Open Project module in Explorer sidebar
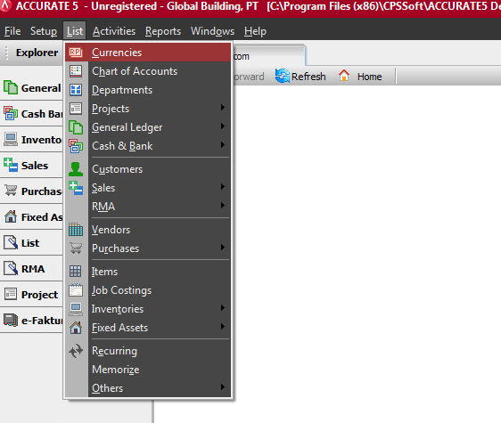 31,295
